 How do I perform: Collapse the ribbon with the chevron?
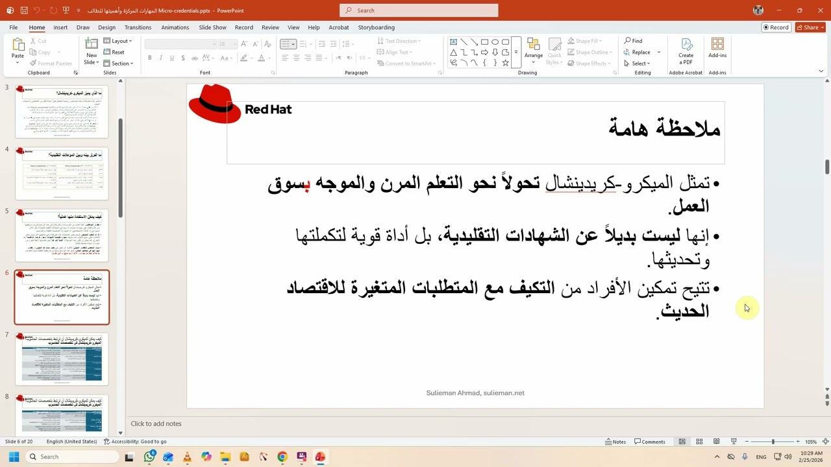click(821, 71)
